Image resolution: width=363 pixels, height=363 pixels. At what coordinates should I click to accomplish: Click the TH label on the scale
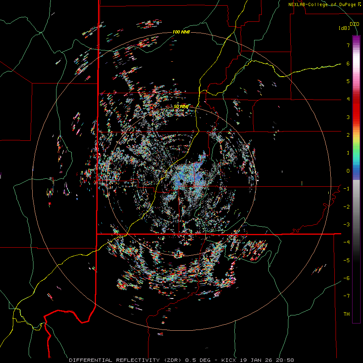tap(346, 314)
